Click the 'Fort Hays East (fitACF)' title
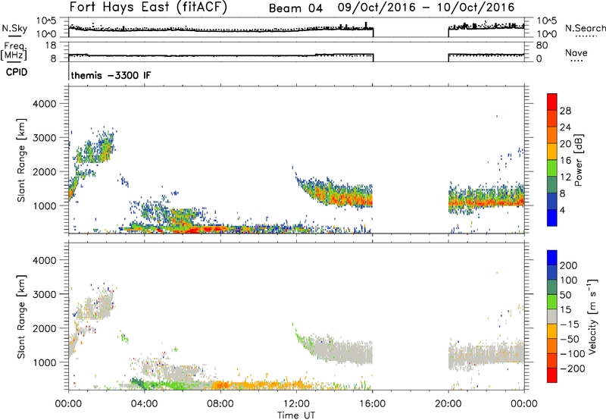 148,7
